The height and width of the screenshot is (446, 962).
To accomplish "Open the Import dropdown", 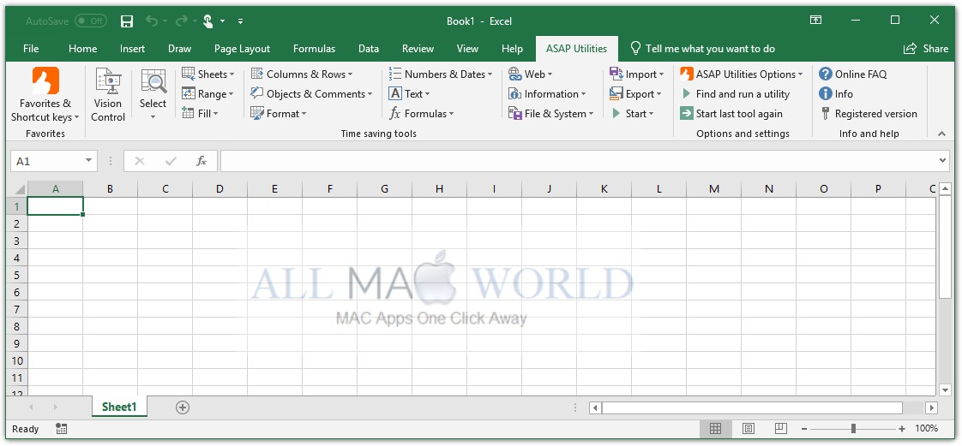I will [x=637, y=74].
